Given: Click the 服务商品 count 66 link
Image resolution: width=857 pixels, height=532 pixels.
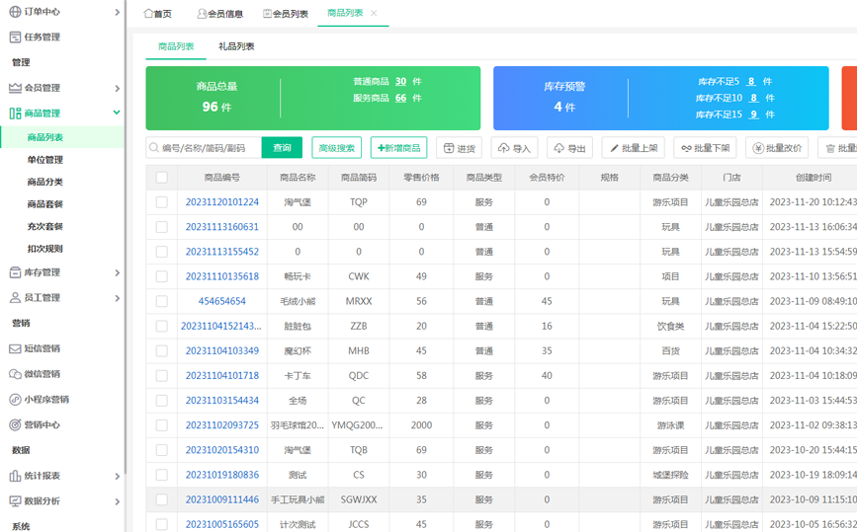Looking at the screenshot, I should point(400,98).
